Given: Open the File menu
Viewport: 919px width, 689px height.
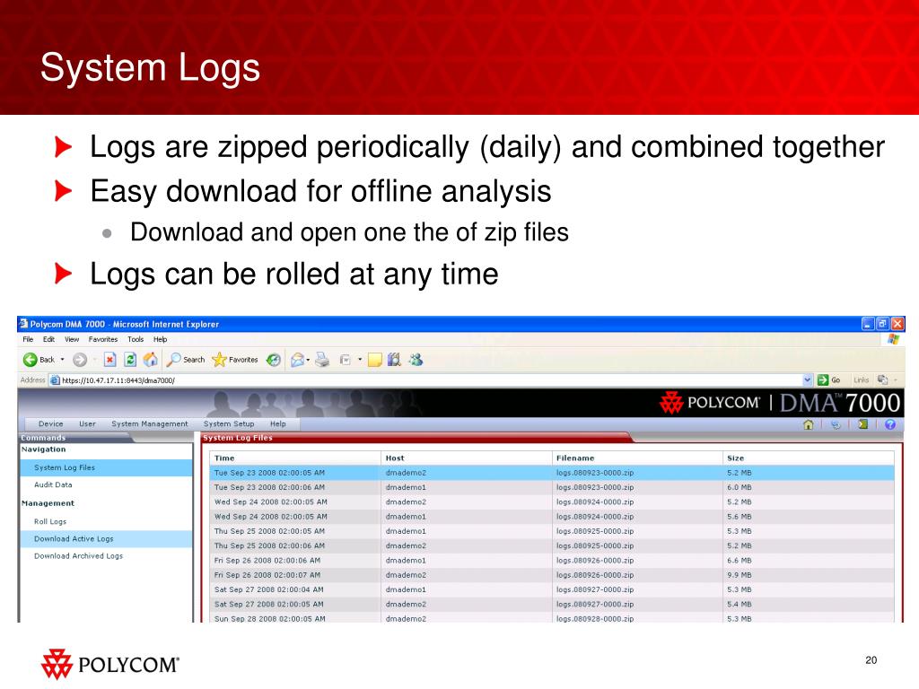Looking at the screenshot, I should coord(28,339).
